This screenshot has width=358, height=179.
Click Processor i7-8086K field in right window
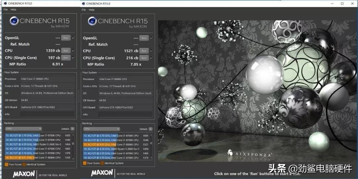pos(125,79)
